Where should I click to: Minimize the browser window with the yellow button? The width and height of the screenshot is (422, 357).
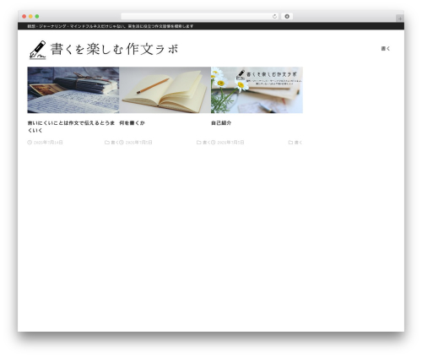click(x=30, y=17)
